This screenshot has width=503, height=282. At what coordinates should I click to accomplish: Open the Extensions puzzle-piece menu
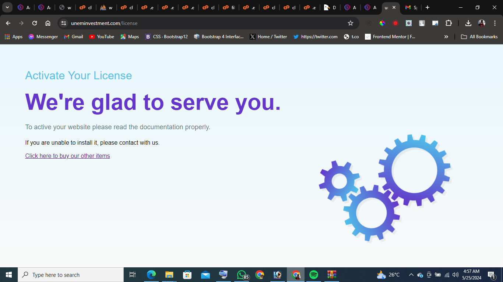click(x=449, y=23)
